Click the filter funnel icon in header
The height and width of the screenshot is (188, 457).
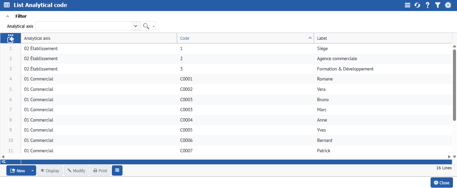(x=438, y=5)
